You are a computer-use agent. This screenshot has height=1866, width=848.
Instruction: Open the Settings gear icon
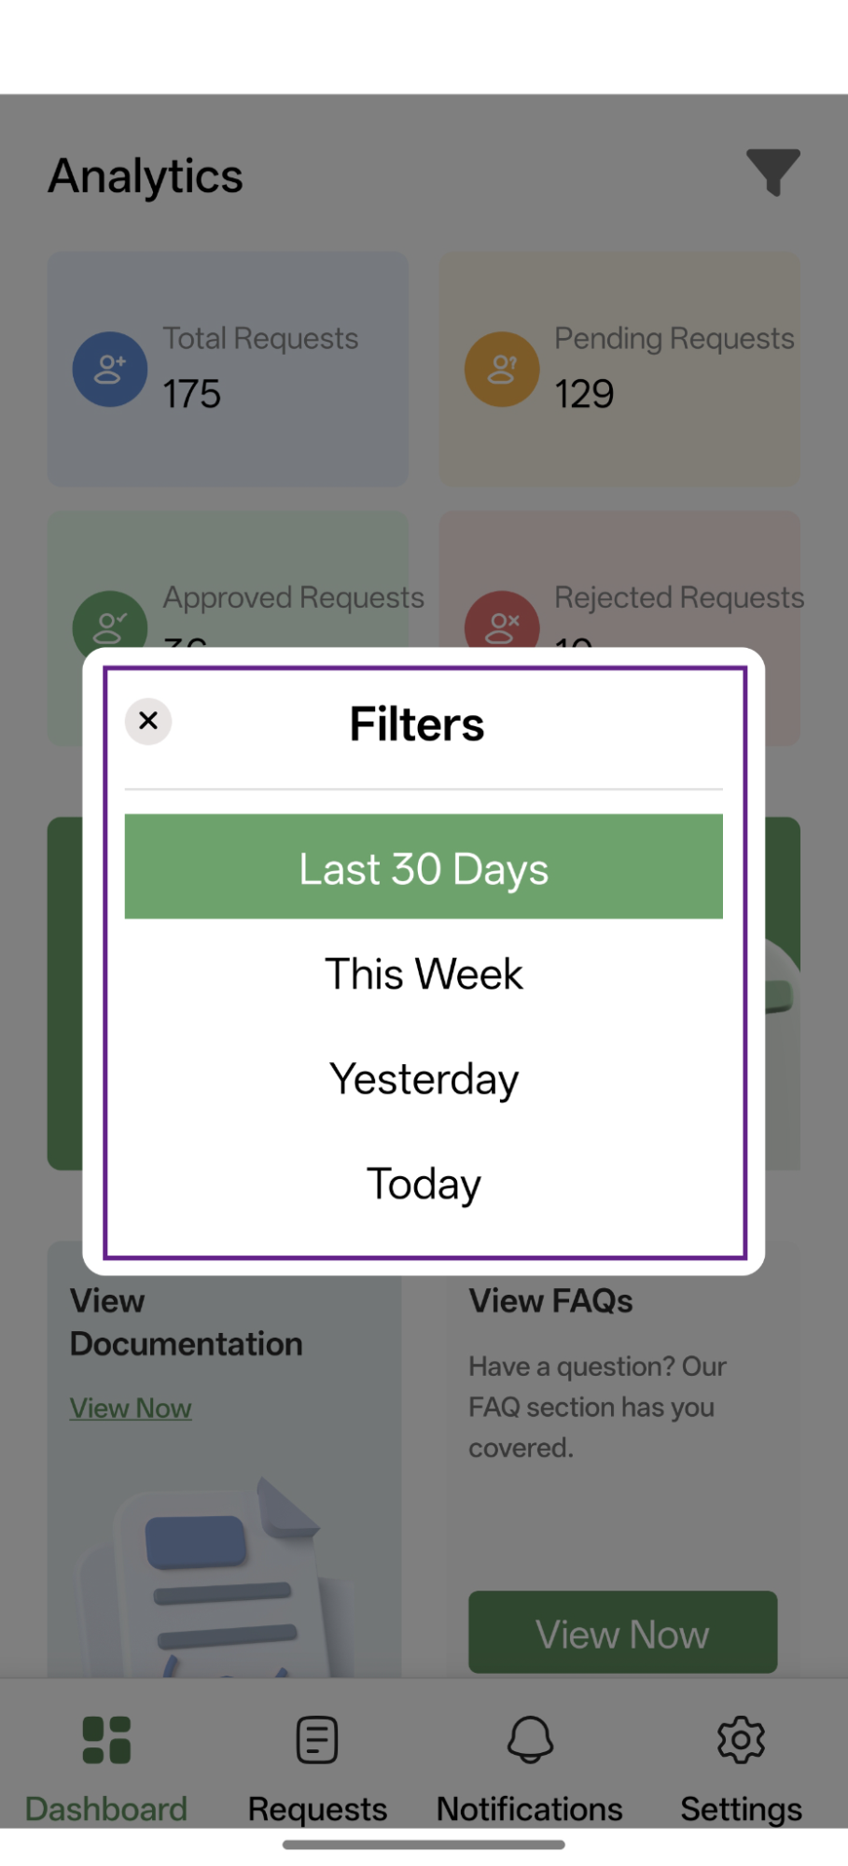pyautogui.click(x=741, y=1740)
